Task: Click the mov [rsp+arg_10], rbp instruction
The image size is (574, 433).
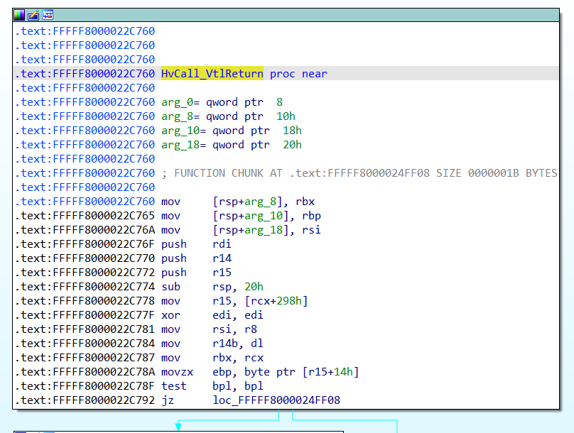Action: [241, 216]
